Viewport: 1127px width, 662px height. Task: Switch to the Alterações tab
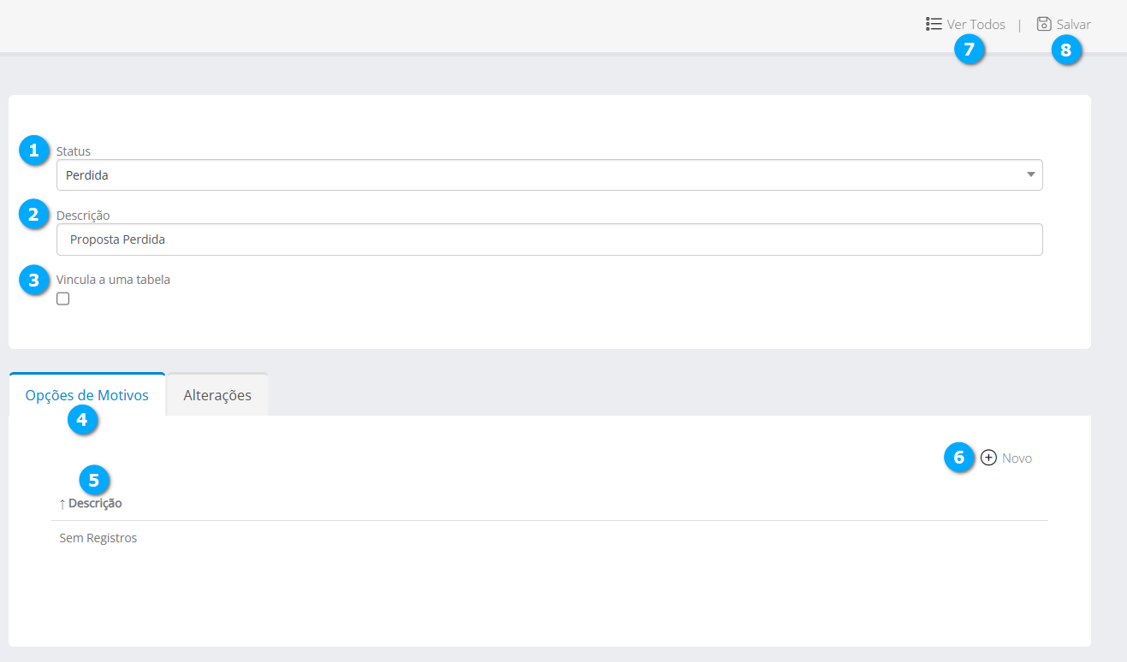point(217,395)
